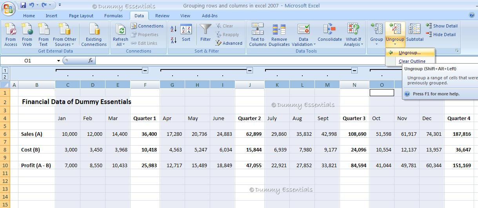Open workbook Connections
This screenshot has width=478, height=208.
[147, 26]
